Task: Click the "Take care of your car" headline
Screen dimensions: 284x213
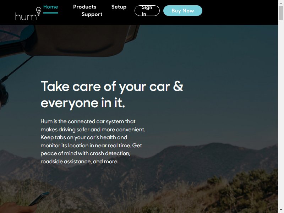Action: (112, 94)
